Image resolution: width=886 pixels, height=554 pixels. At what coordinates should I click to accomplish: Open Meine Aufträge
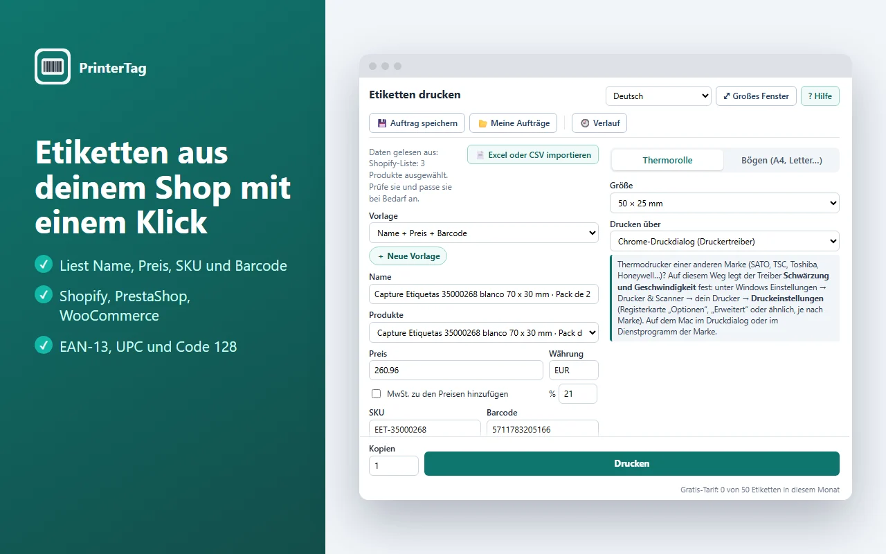tap(514, 123)
